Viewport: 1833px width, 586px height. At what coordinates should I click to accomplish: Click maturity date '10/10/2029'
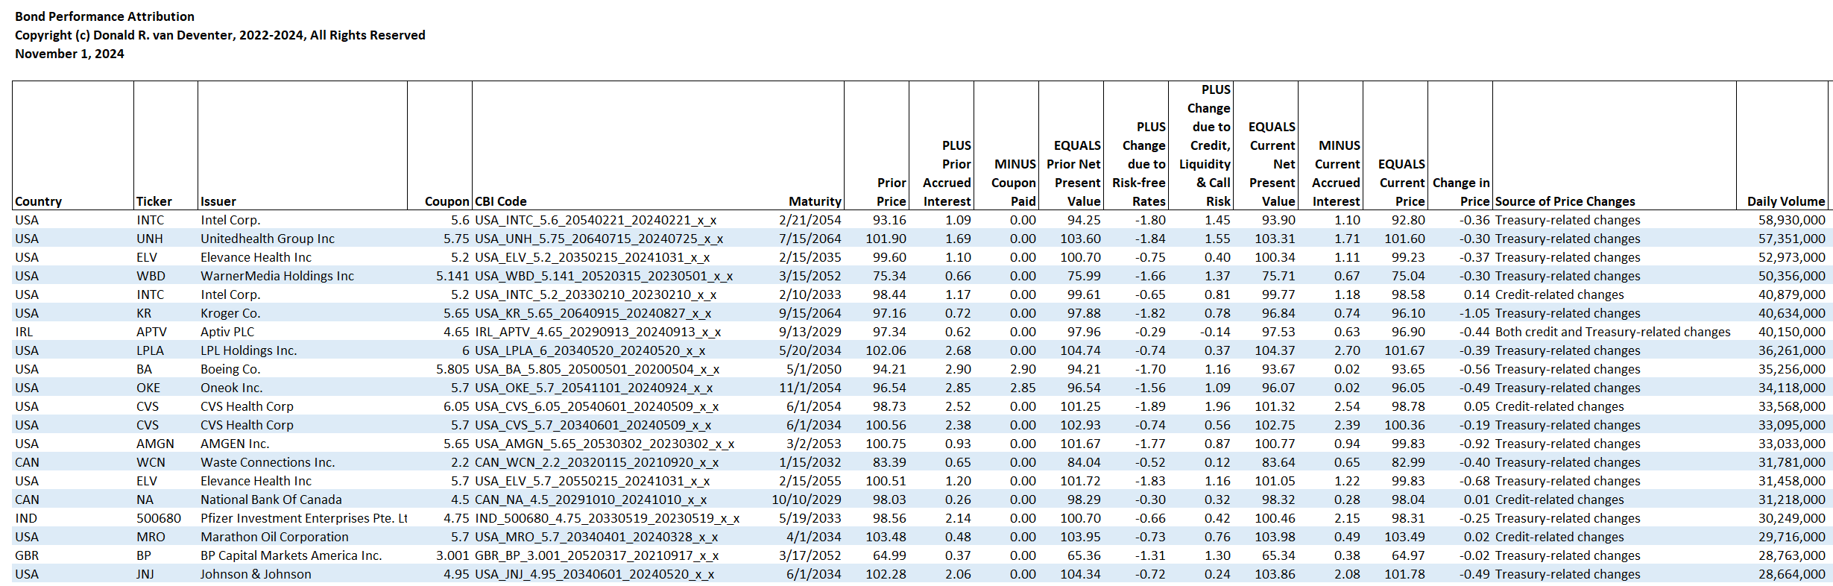[807, 500]
